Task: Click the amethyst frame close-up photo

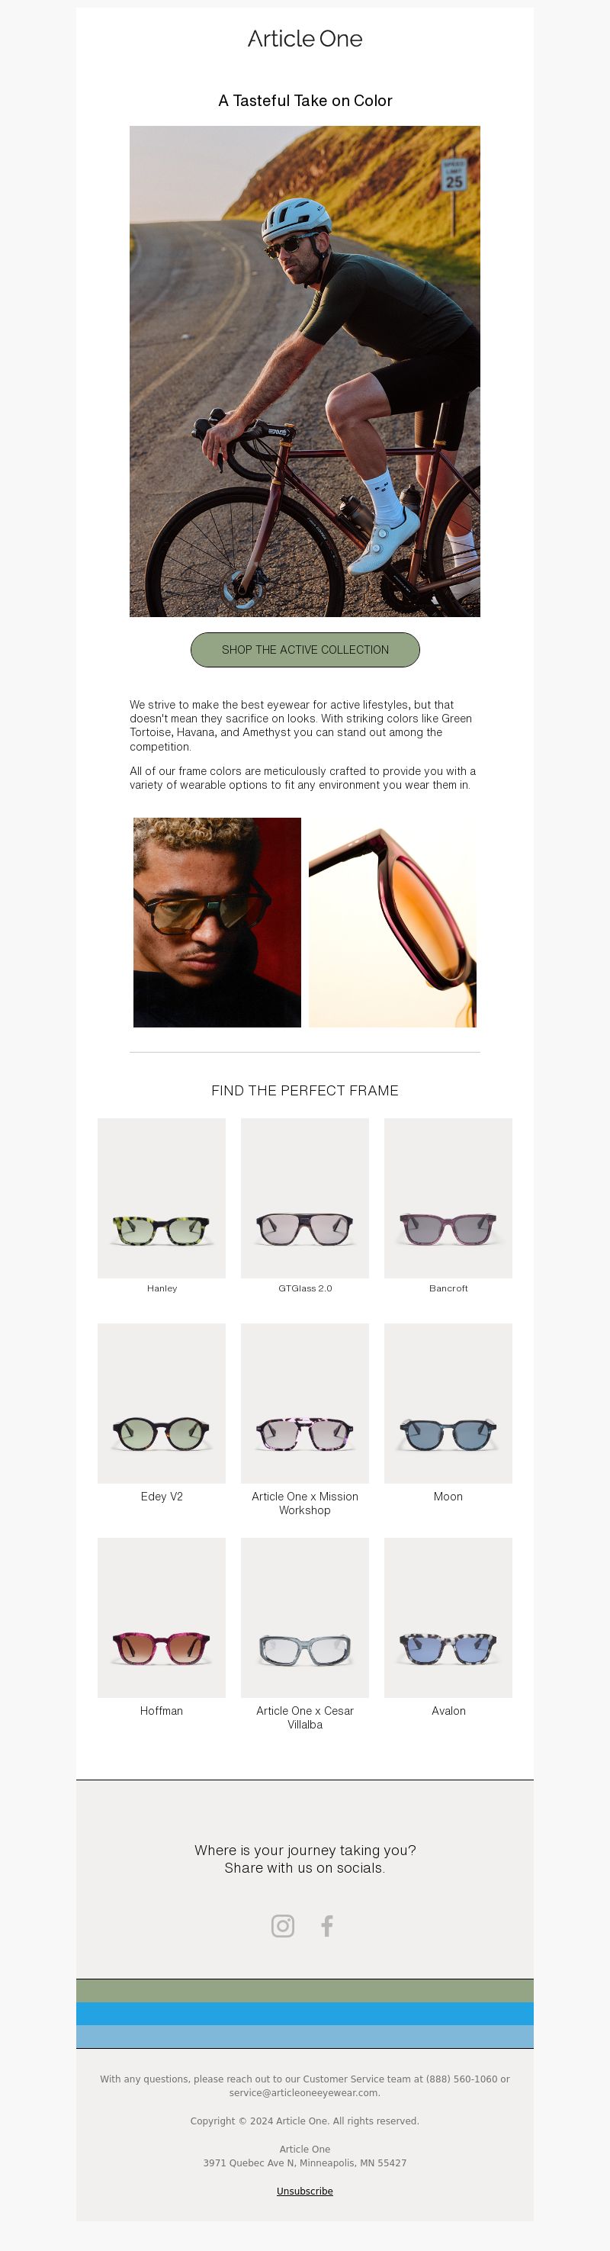Action: click(393, 923)
